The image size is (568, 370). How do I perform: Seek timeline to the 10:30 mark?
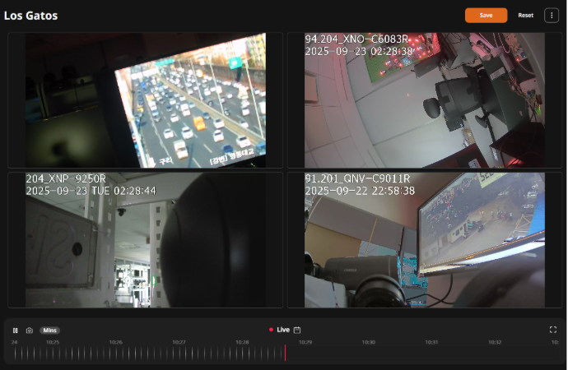[x=368, y=353]
